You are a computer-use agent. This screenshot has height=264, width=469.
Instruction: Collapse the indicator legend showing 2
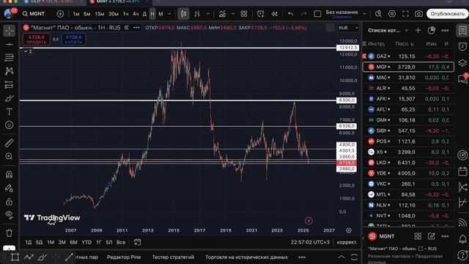[x=28, y=51]
